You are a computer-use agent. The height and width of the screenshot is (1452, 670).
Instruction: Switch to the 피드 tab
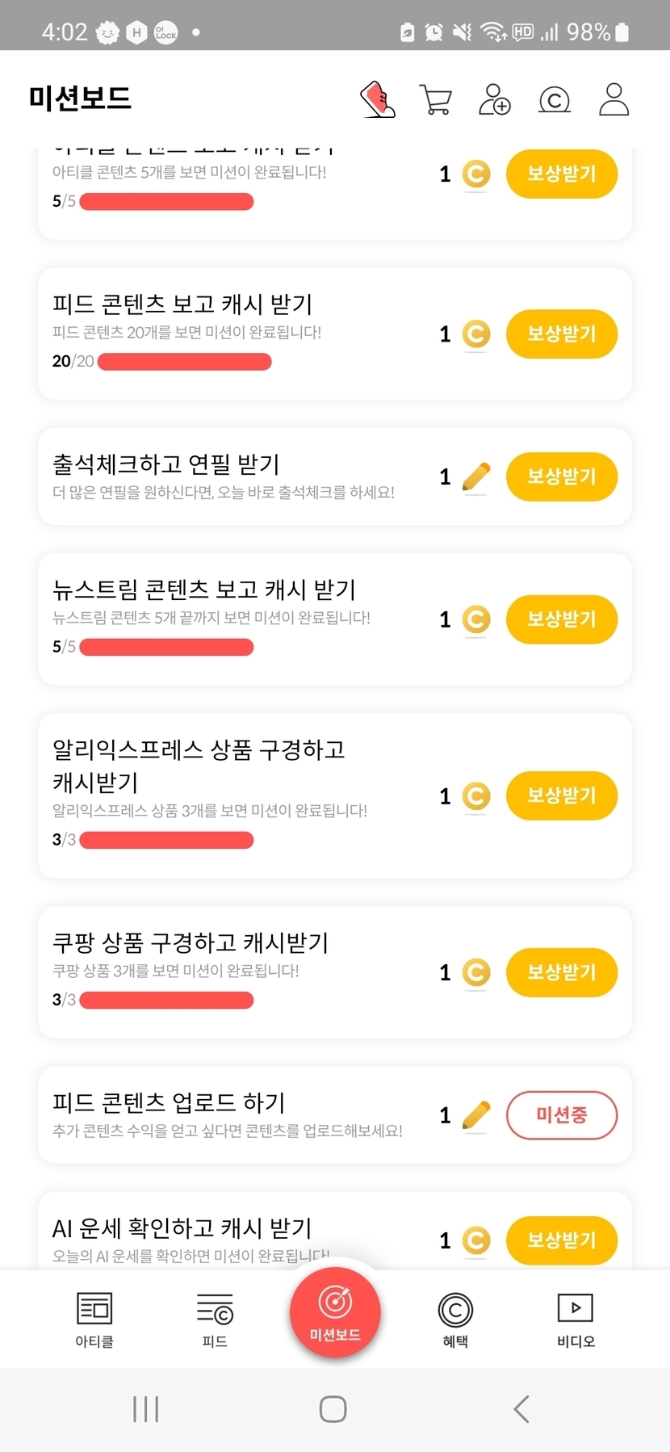[215, 1320]
